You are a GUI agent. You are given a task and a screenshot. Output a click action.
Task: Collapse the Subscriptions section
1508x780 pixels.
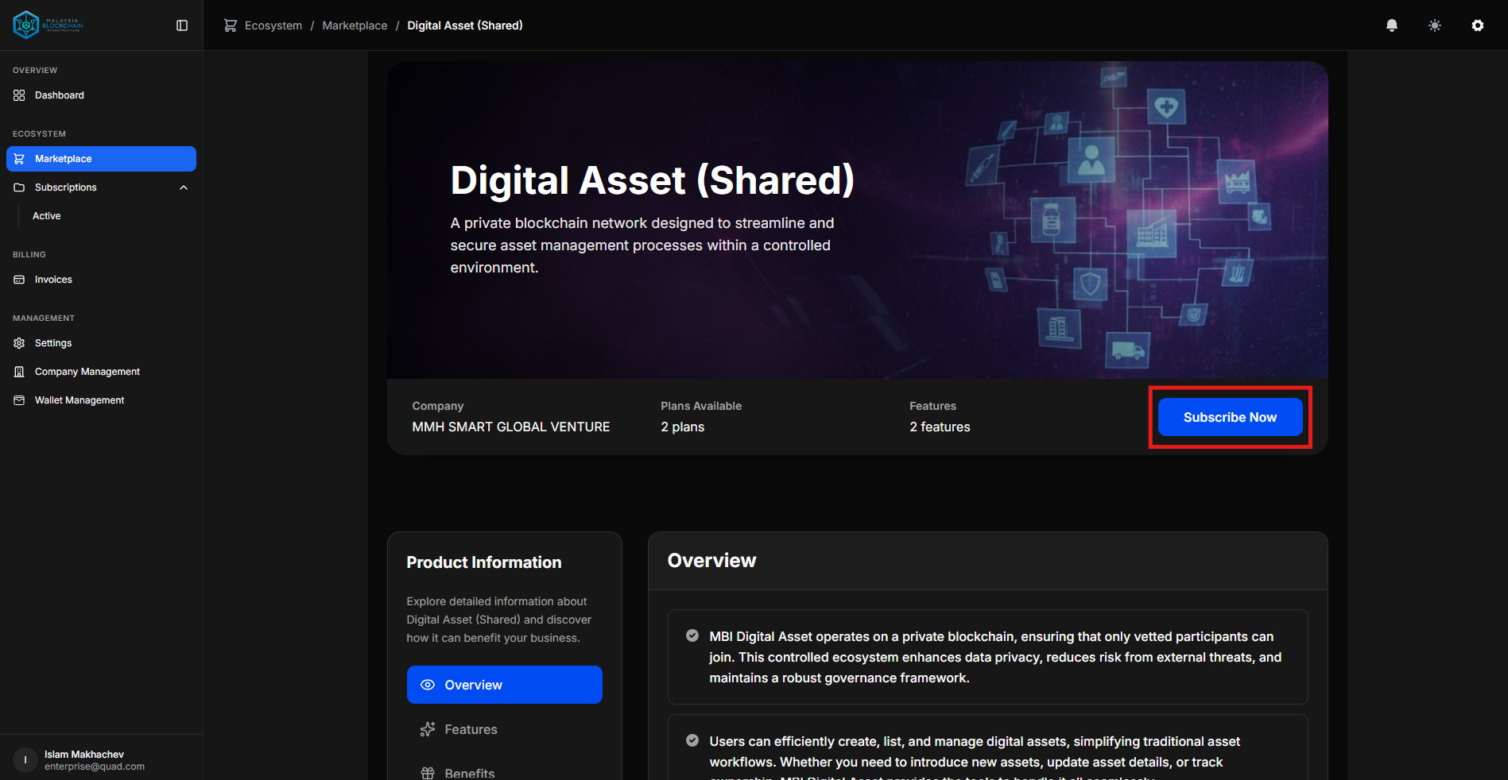(x=183, y=187)
